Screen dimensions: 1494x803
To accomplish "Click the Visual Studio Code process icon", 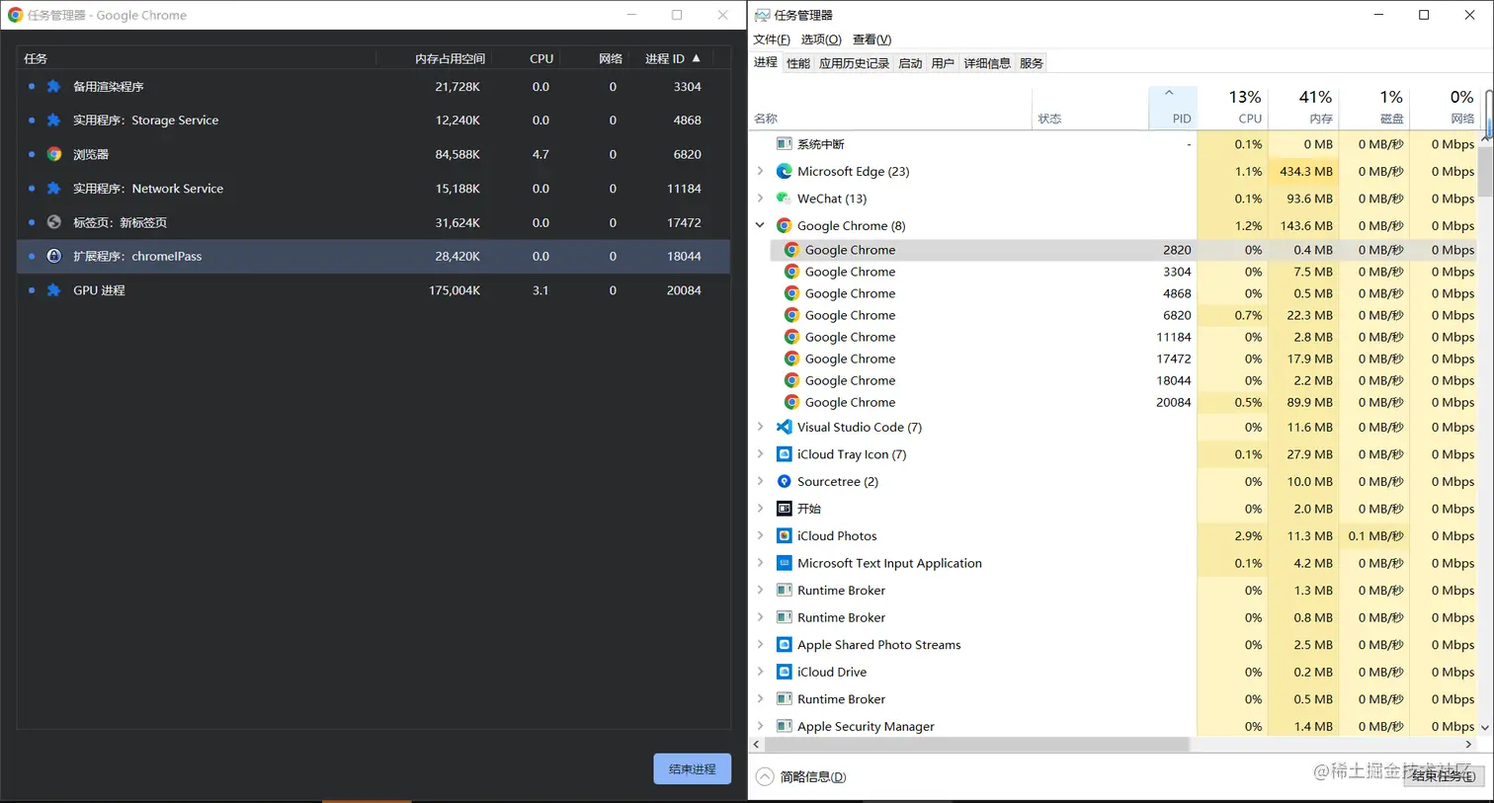I will pos(784,427).
